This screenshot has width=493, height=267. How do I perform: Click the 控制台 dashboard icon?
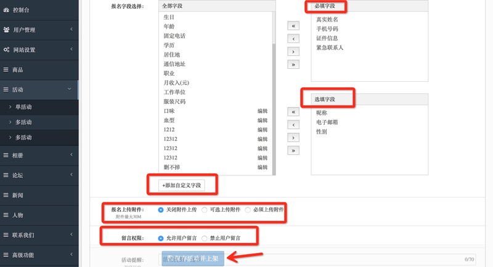6,10
